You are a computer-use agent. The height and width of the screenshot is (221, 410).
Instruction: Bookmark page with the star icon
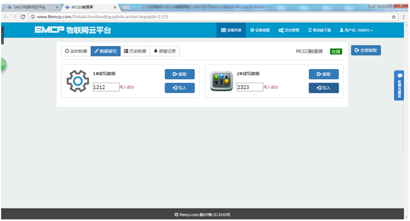pos(394,17)
